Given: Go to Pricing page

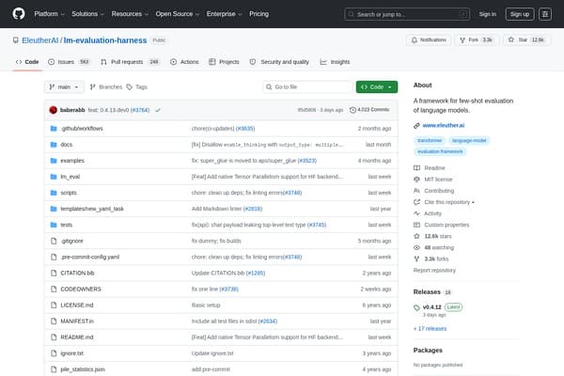Looking at the screenshot, I should [259, 14].
